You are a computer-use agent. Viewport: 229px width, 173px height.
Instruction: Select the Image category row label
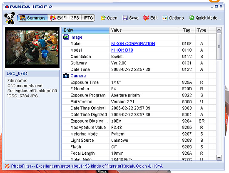click(x=76, y=37)
